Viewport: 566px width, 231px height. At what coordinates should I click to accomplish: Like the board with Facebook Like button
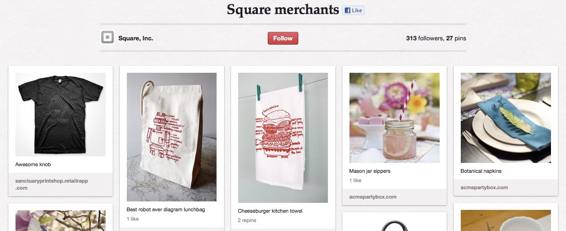(x=353, y=10)
